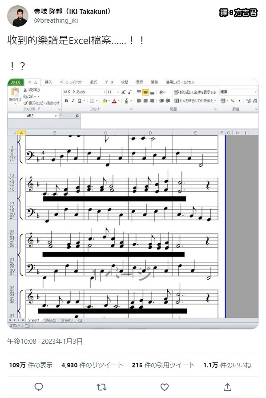266x398 pixels.
Task: Select the Sheet1 worksheet tab
Action: tap(34, 320)
